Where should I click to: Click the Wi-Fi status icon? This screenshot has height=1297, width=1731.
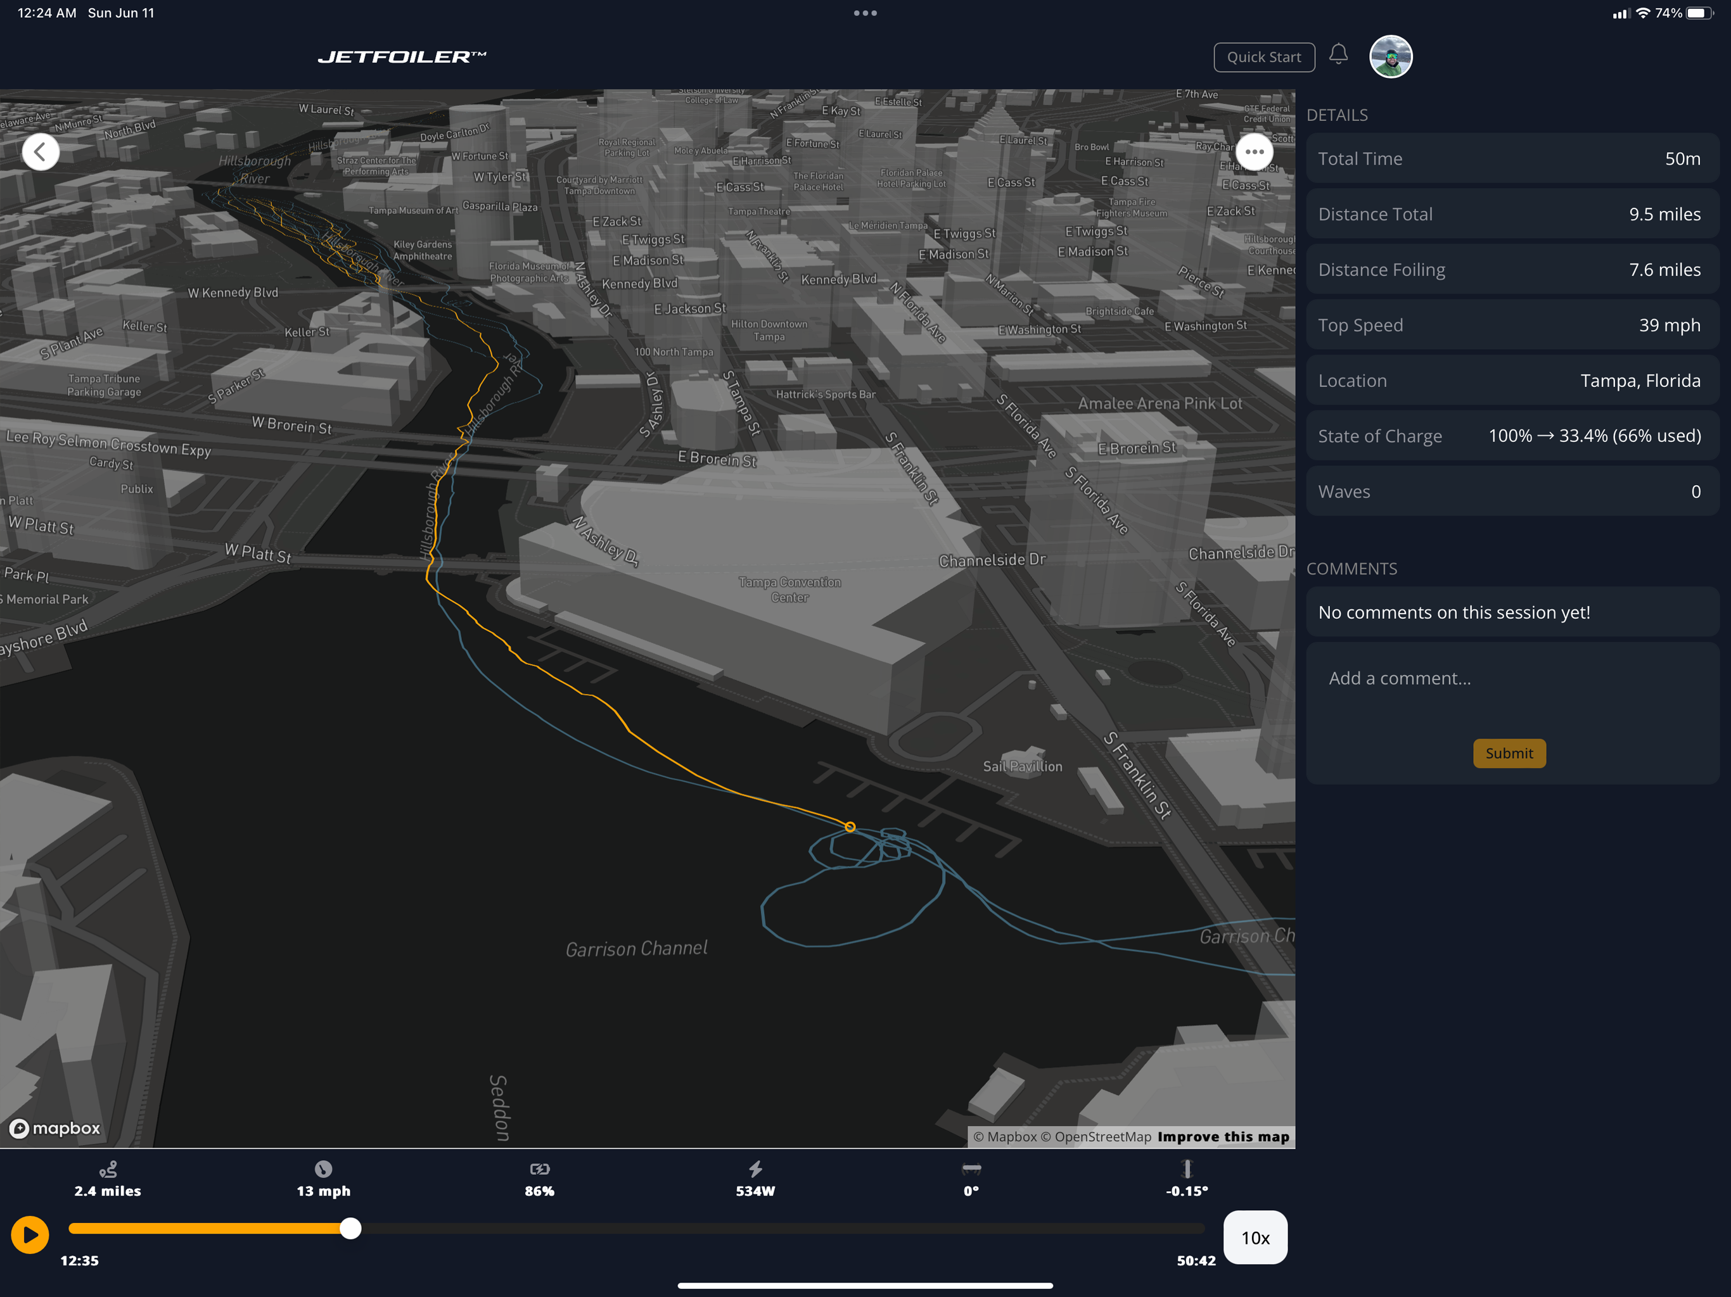pyautogui.click(x=1644, y=13)
